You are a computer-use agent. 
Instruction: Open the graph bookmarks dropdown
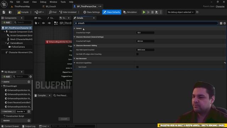point(37,23)
